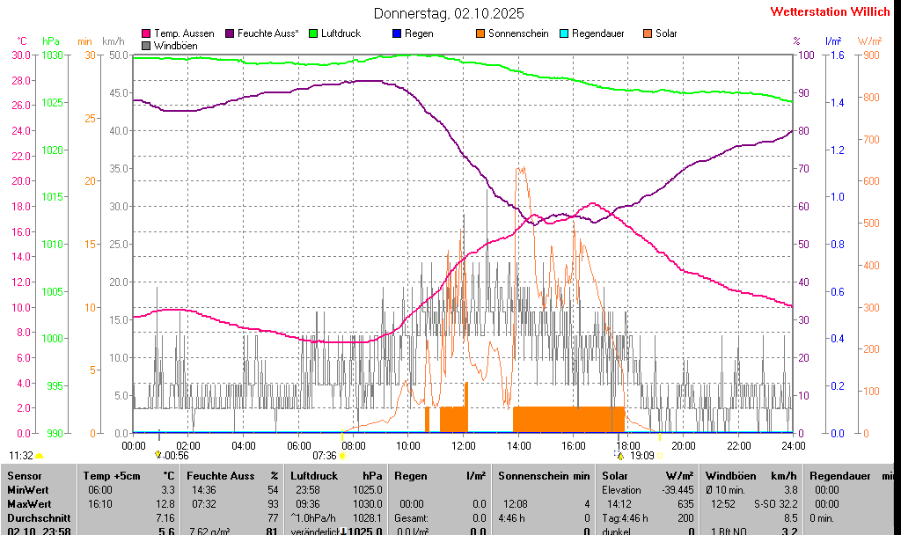Image resolution: width=901 pixels, height=535 pixels.
Task: Click the 12:00 time axis marker
Action: coord(464,445)
